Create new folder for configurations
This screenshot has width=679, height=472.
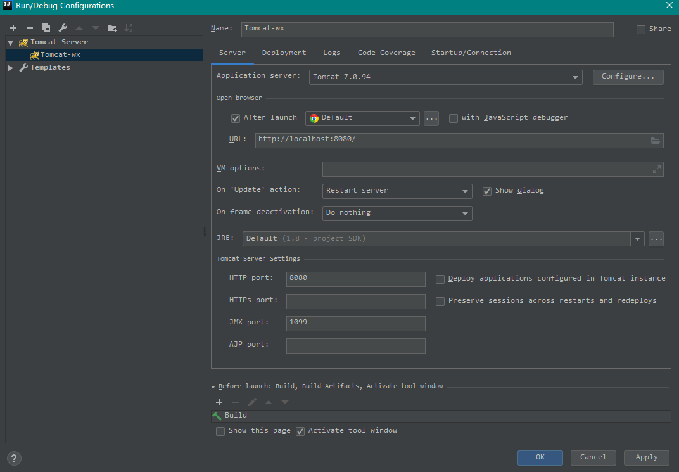coord(112,28)
